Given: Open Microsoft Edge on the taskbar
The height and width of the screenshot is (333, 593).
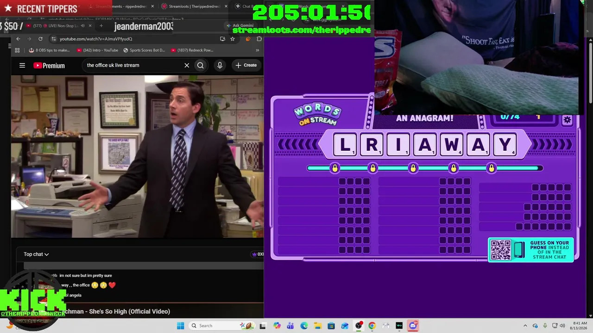Looking at the screenshot, I should (x=304, y=326).
